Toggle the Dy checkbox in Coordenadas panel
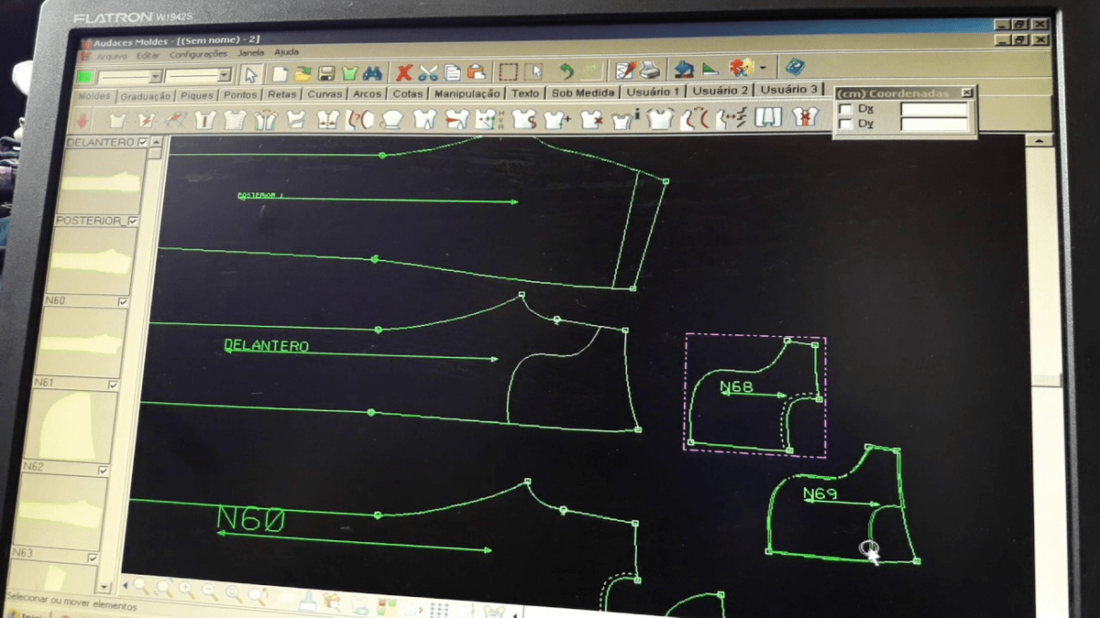1100x618 pixels. 846,125
